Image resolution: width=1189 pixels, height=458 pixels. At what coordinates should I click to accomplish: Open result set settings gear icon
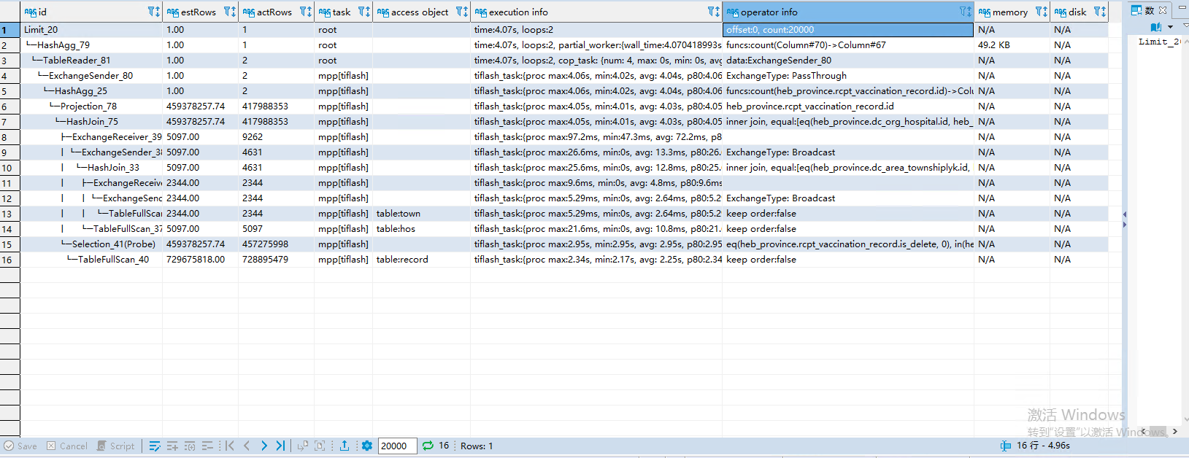tap(367, 446)
